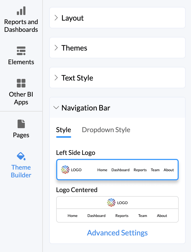Open Advanced Settings link
Screen dimensions: 191x252
117,233
